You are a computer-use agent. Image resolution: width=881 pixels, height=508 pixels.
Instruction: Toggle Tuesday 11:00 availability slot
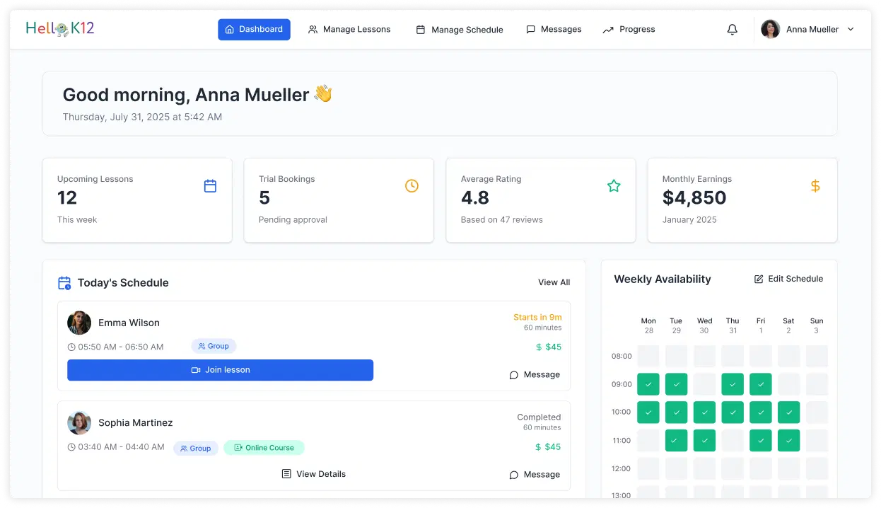[x=676, y=441]
